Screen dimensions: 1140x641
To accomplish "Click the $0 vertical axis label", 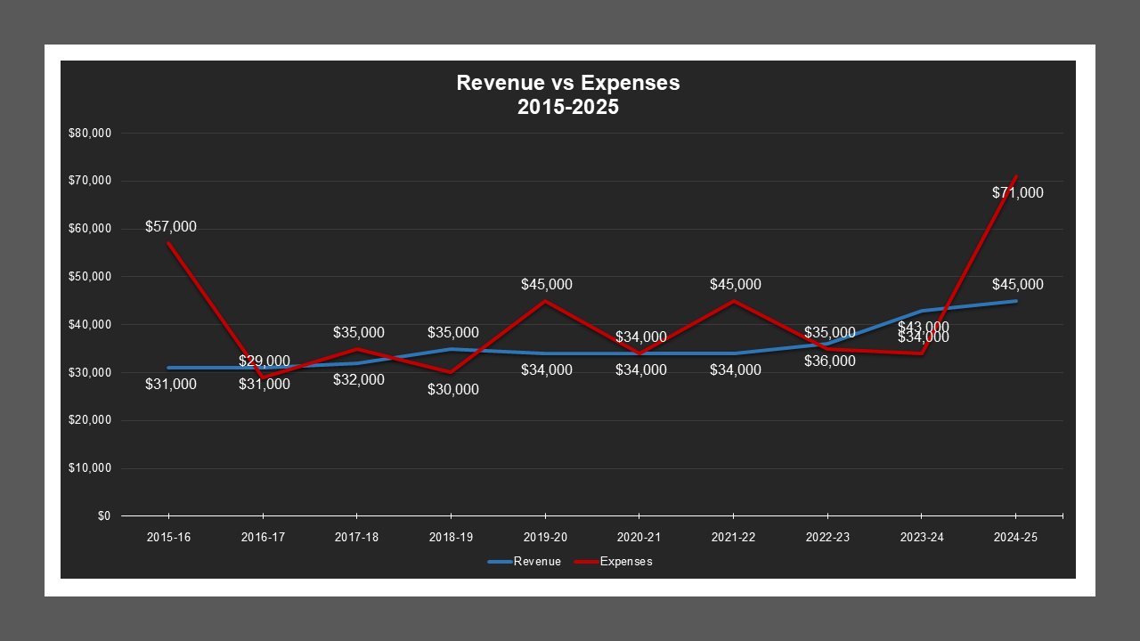I will pyautogui.click(x=103, y=514).
